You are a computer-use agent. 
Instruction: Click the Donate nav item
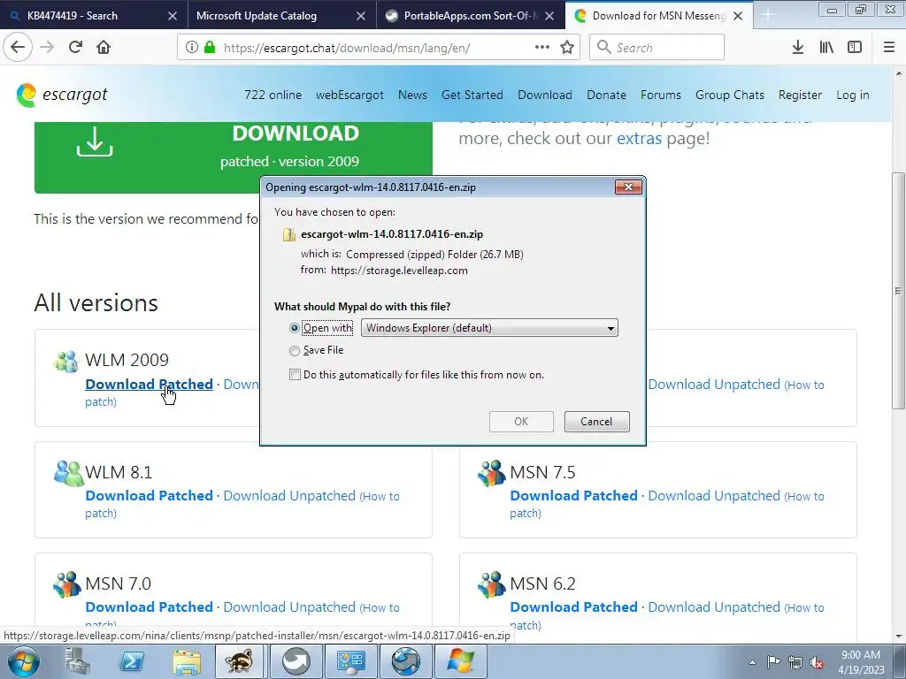pos(606,95)
